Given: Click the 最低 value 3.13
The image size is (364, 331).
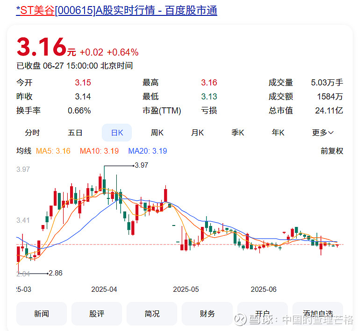Looking at the screenshot, I should pos(209,97).
